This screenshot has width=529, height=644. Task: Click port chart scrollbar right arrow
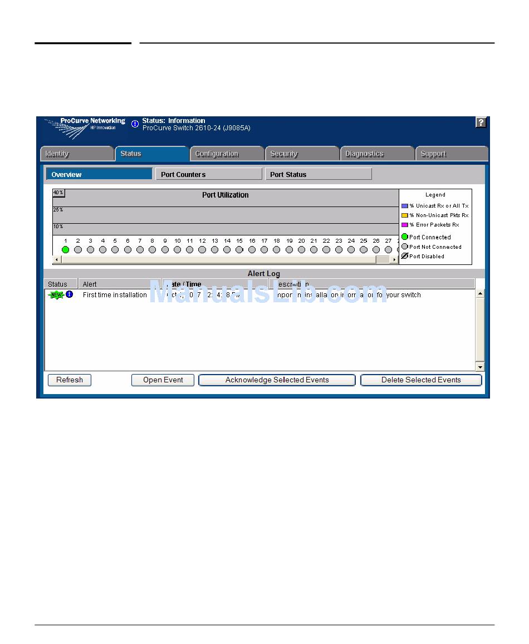pyautogui.click(x=394, y=259)
